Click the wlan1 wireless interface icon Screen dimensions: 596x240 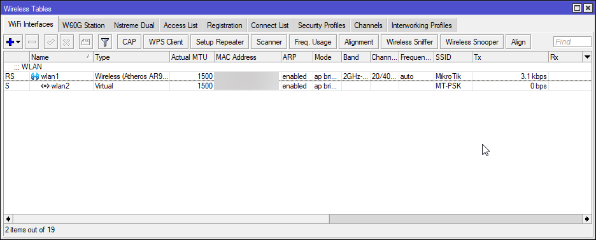[x=34, y=76]
